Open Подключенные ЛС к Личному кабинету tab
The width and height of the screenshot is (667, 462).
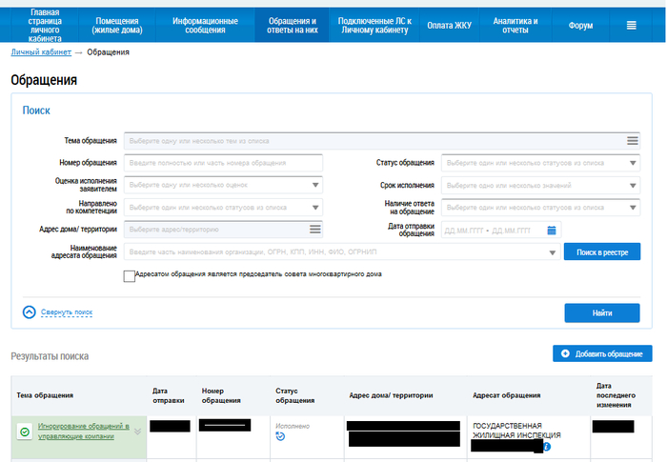coord(374,26)
